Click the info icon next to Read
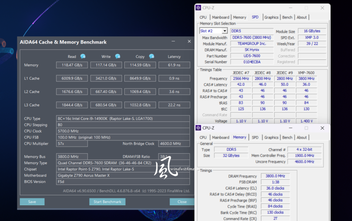Image resolution: width=352 pixels, height=221 pixels. point(83,57)
